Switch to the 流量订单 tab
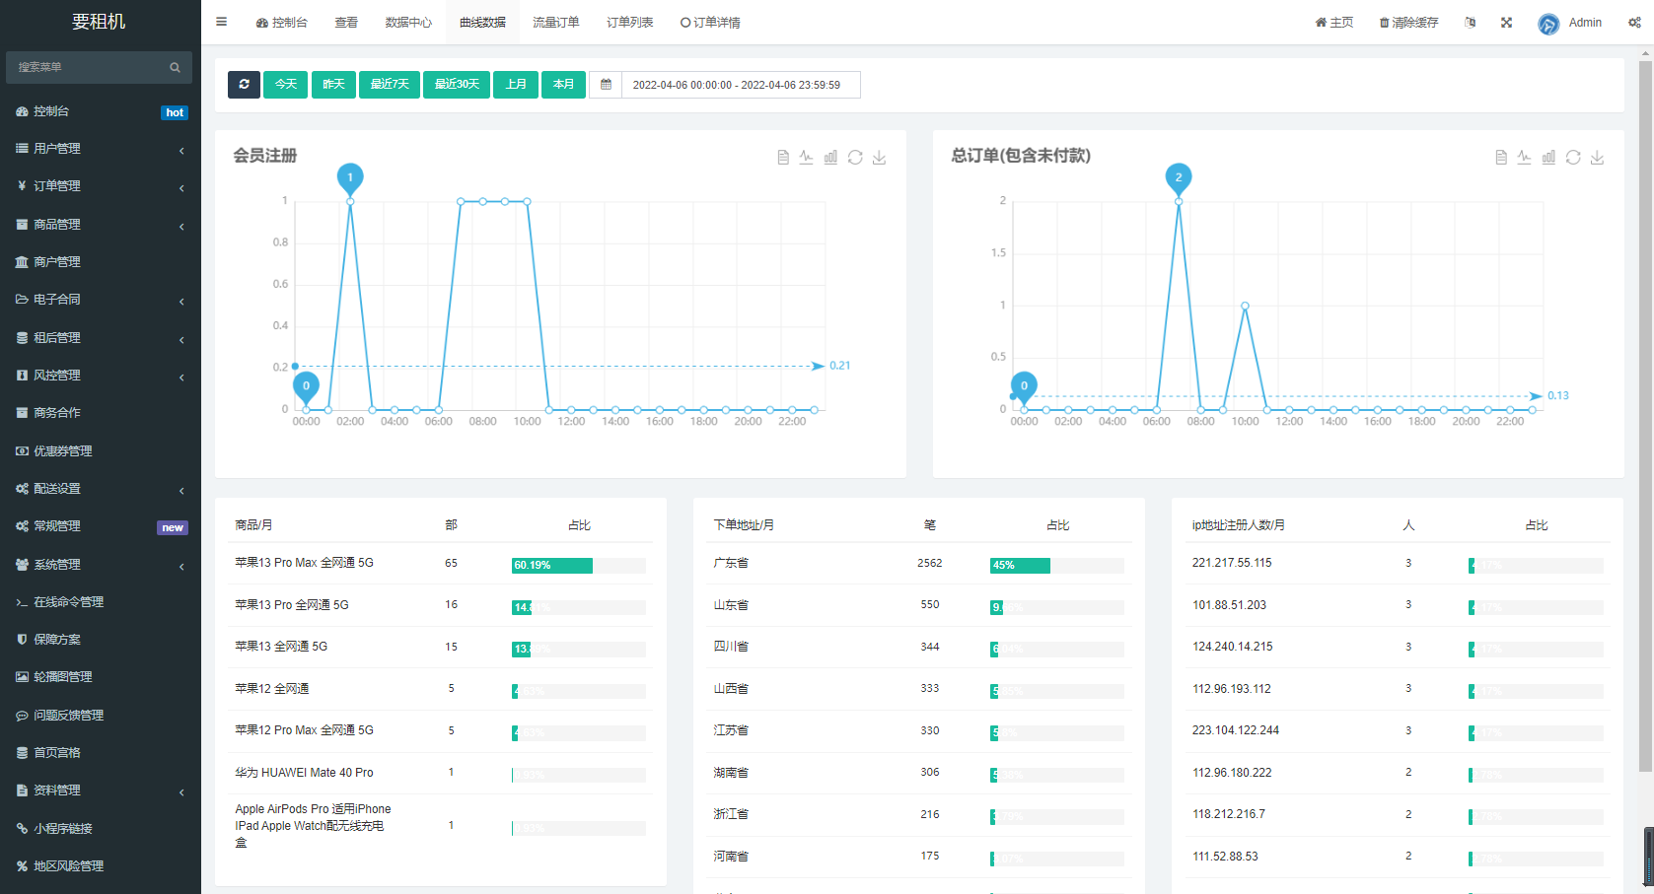This screenshot has height=894, width=1654. (x=556, y=23)
